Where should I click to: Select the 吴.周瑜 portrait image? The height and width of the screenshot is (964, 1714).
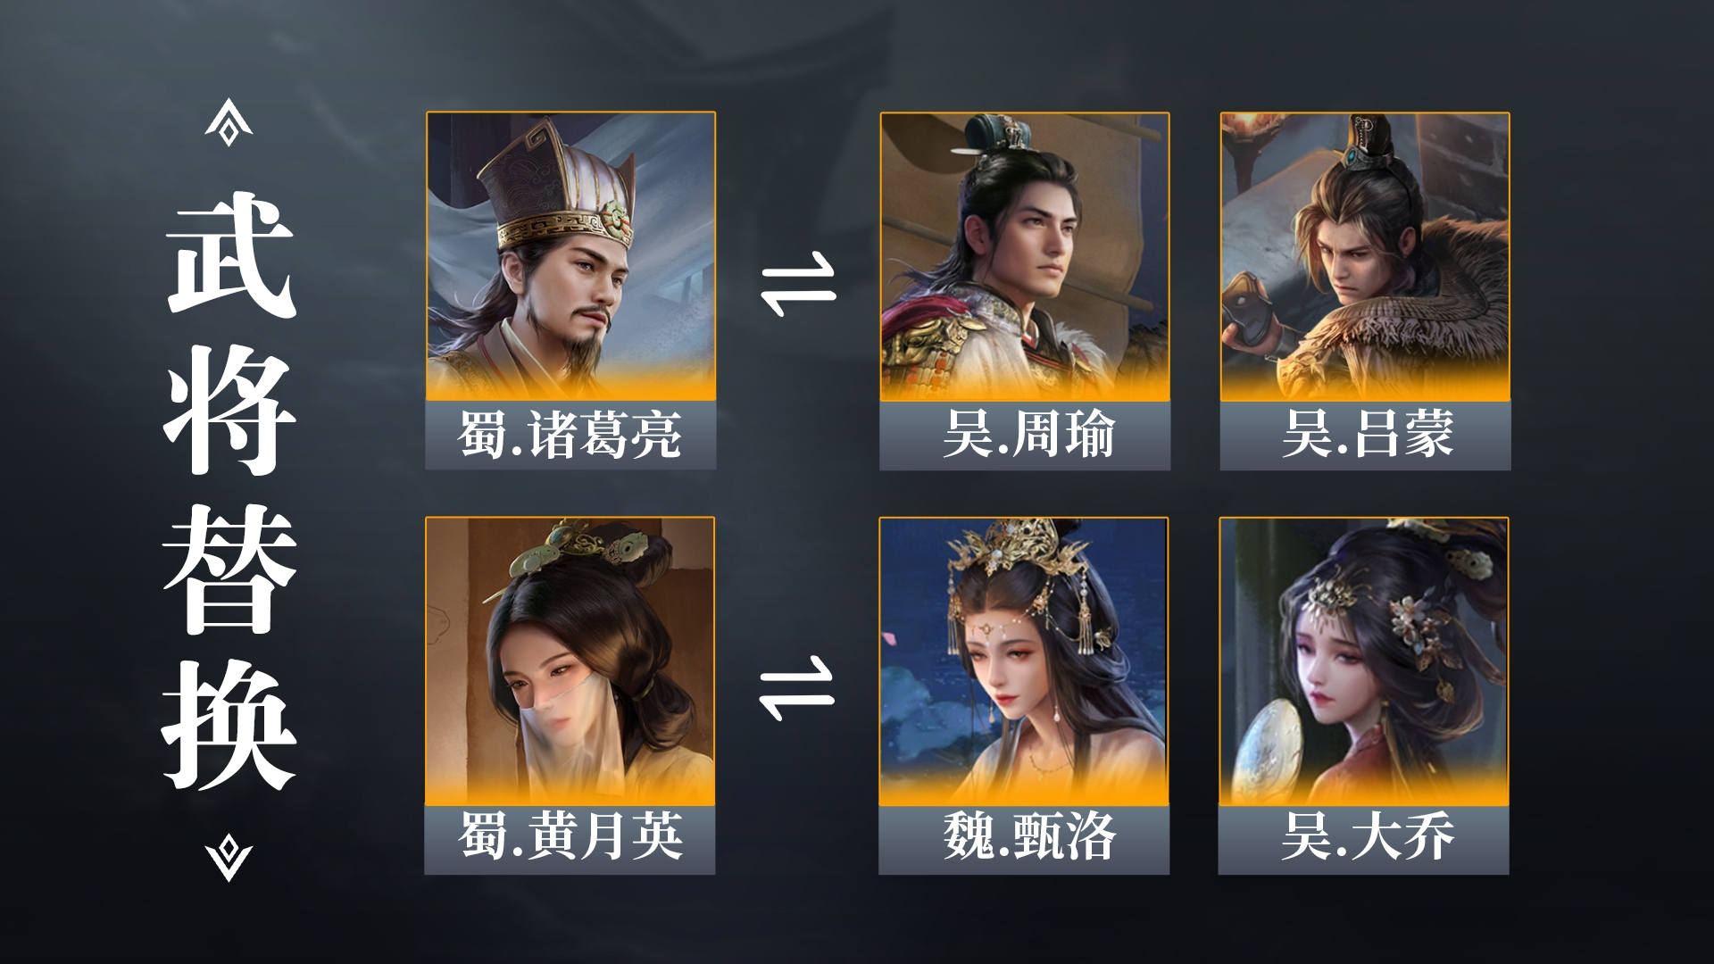1025,257
